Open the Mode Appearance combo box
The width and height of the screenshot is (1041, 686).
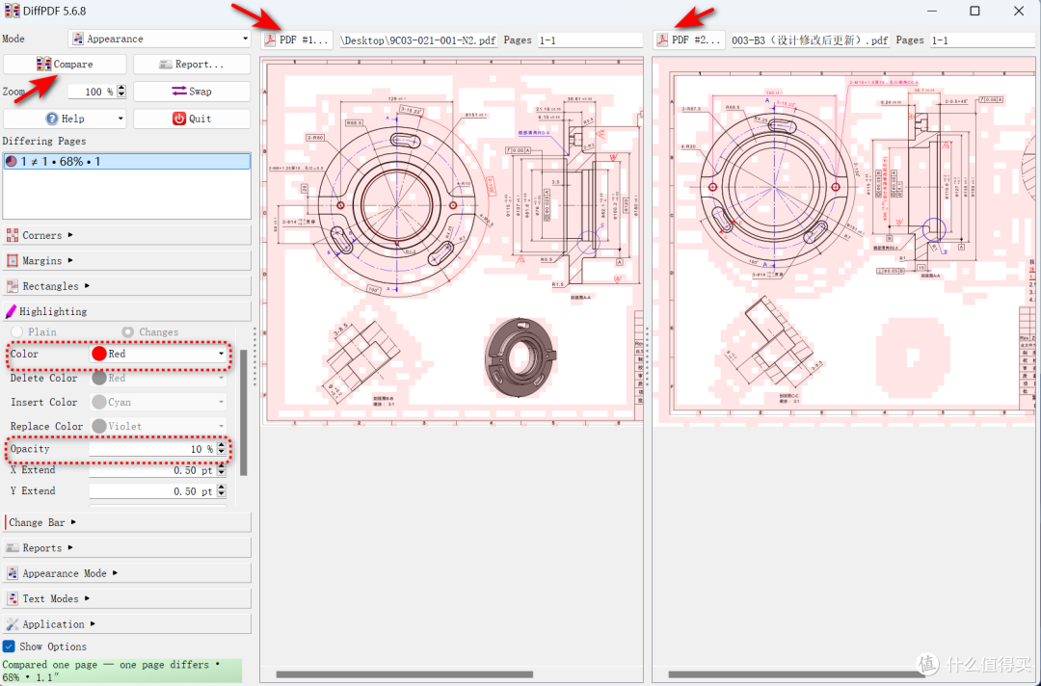tap(159, 39)
